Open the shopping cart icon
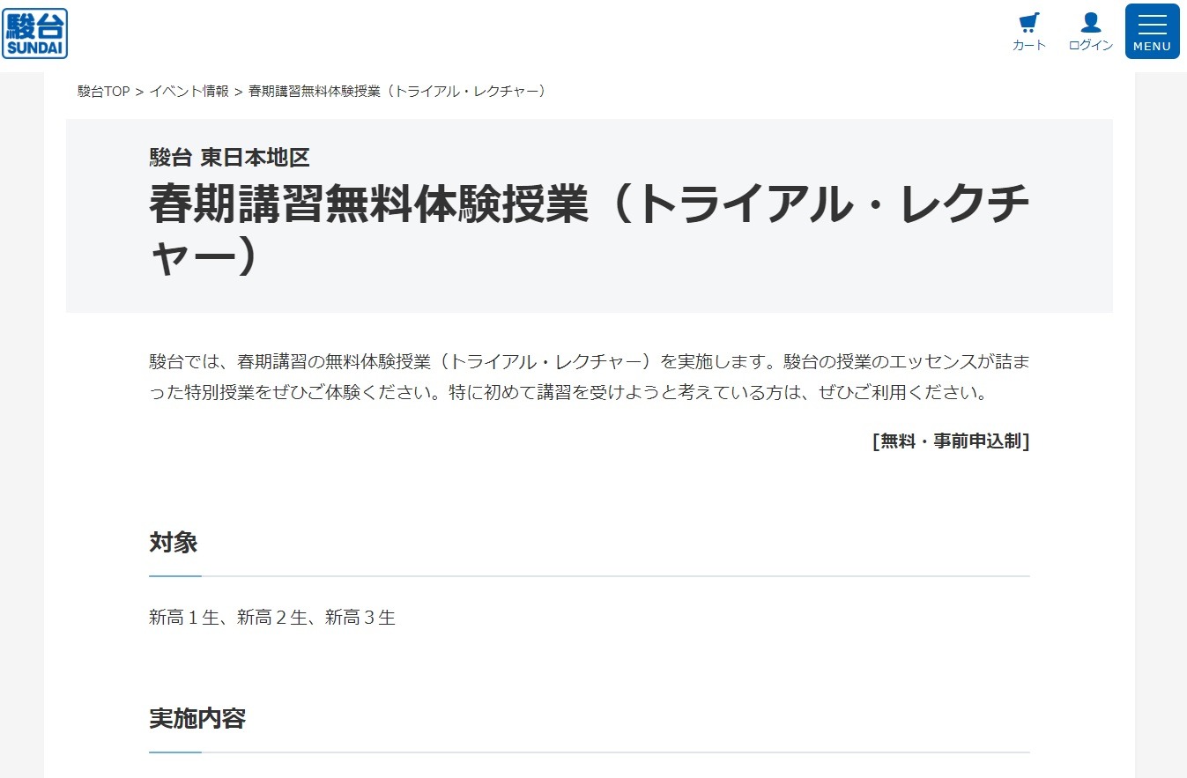The width and height of the screenshot is (1187, 778). coord(1028,22)
